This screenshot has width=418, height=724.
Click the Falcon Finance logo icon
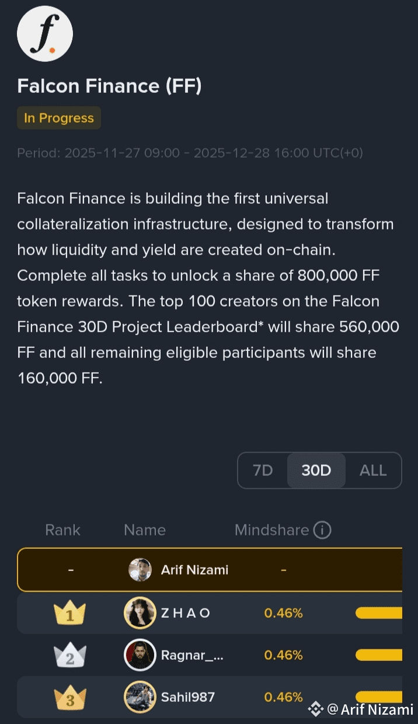pyautogui.click(x=45, y=33)
